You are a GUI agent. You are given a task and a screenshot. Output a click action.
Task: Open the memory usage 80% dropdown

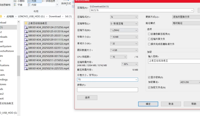tap(130, 64)
